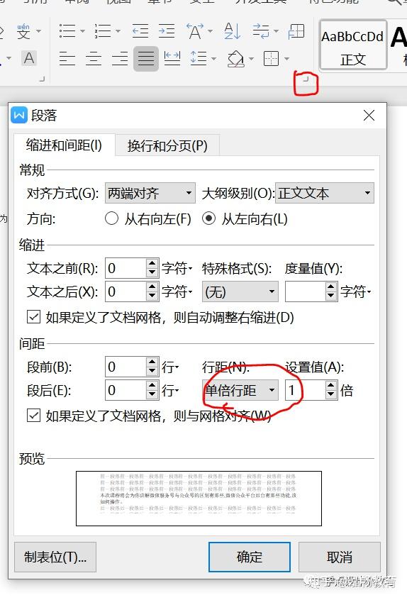This screenshot has width=407, height=600.
Task: Open unit dropdown 字符 beside 文本之前
Action: 177,268
